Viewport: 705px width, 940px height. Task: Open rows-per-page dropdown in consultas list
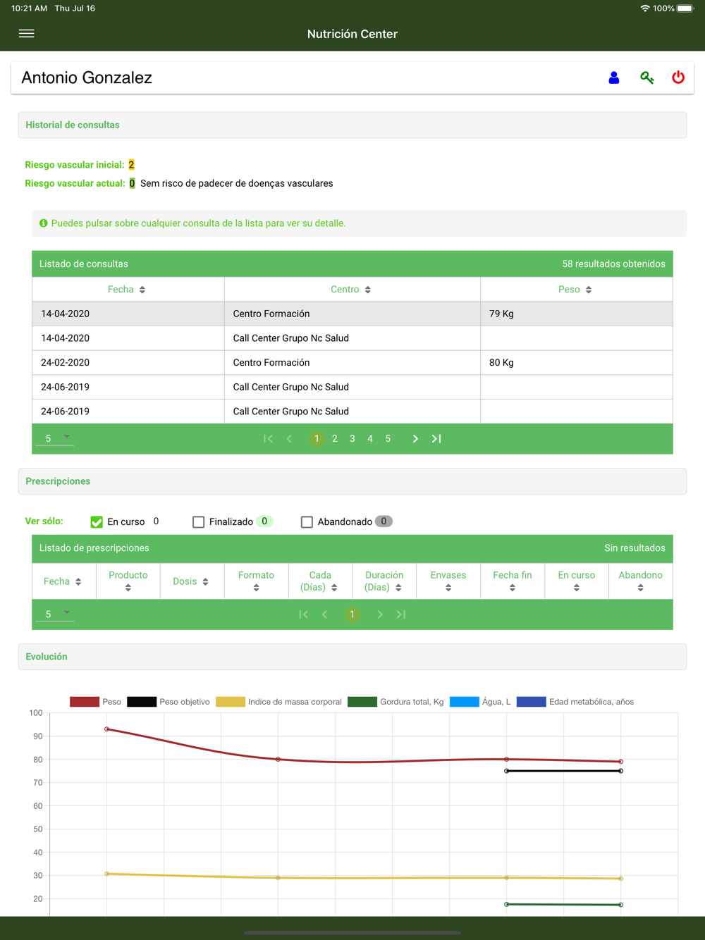point(56,438)
